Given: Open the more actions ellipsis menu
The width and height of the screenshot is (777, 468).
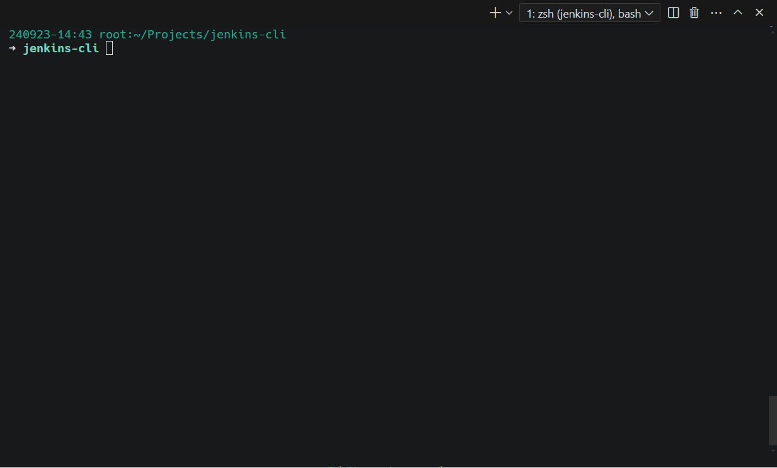Looking at the screenshot, I should (716, 13).
